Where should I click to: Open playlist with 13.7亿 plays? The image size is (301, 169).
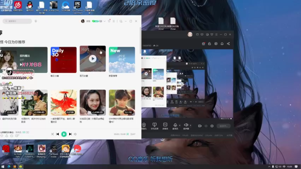[9, 103]
